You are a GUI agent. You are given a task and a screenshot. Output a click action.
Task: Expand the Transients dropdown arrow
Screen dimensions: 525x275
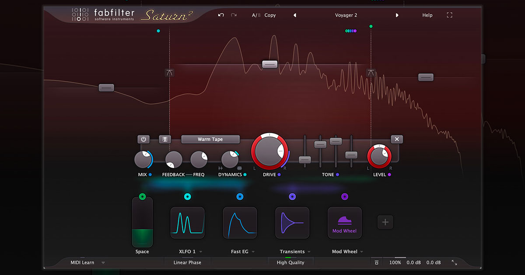click(309, 252)
